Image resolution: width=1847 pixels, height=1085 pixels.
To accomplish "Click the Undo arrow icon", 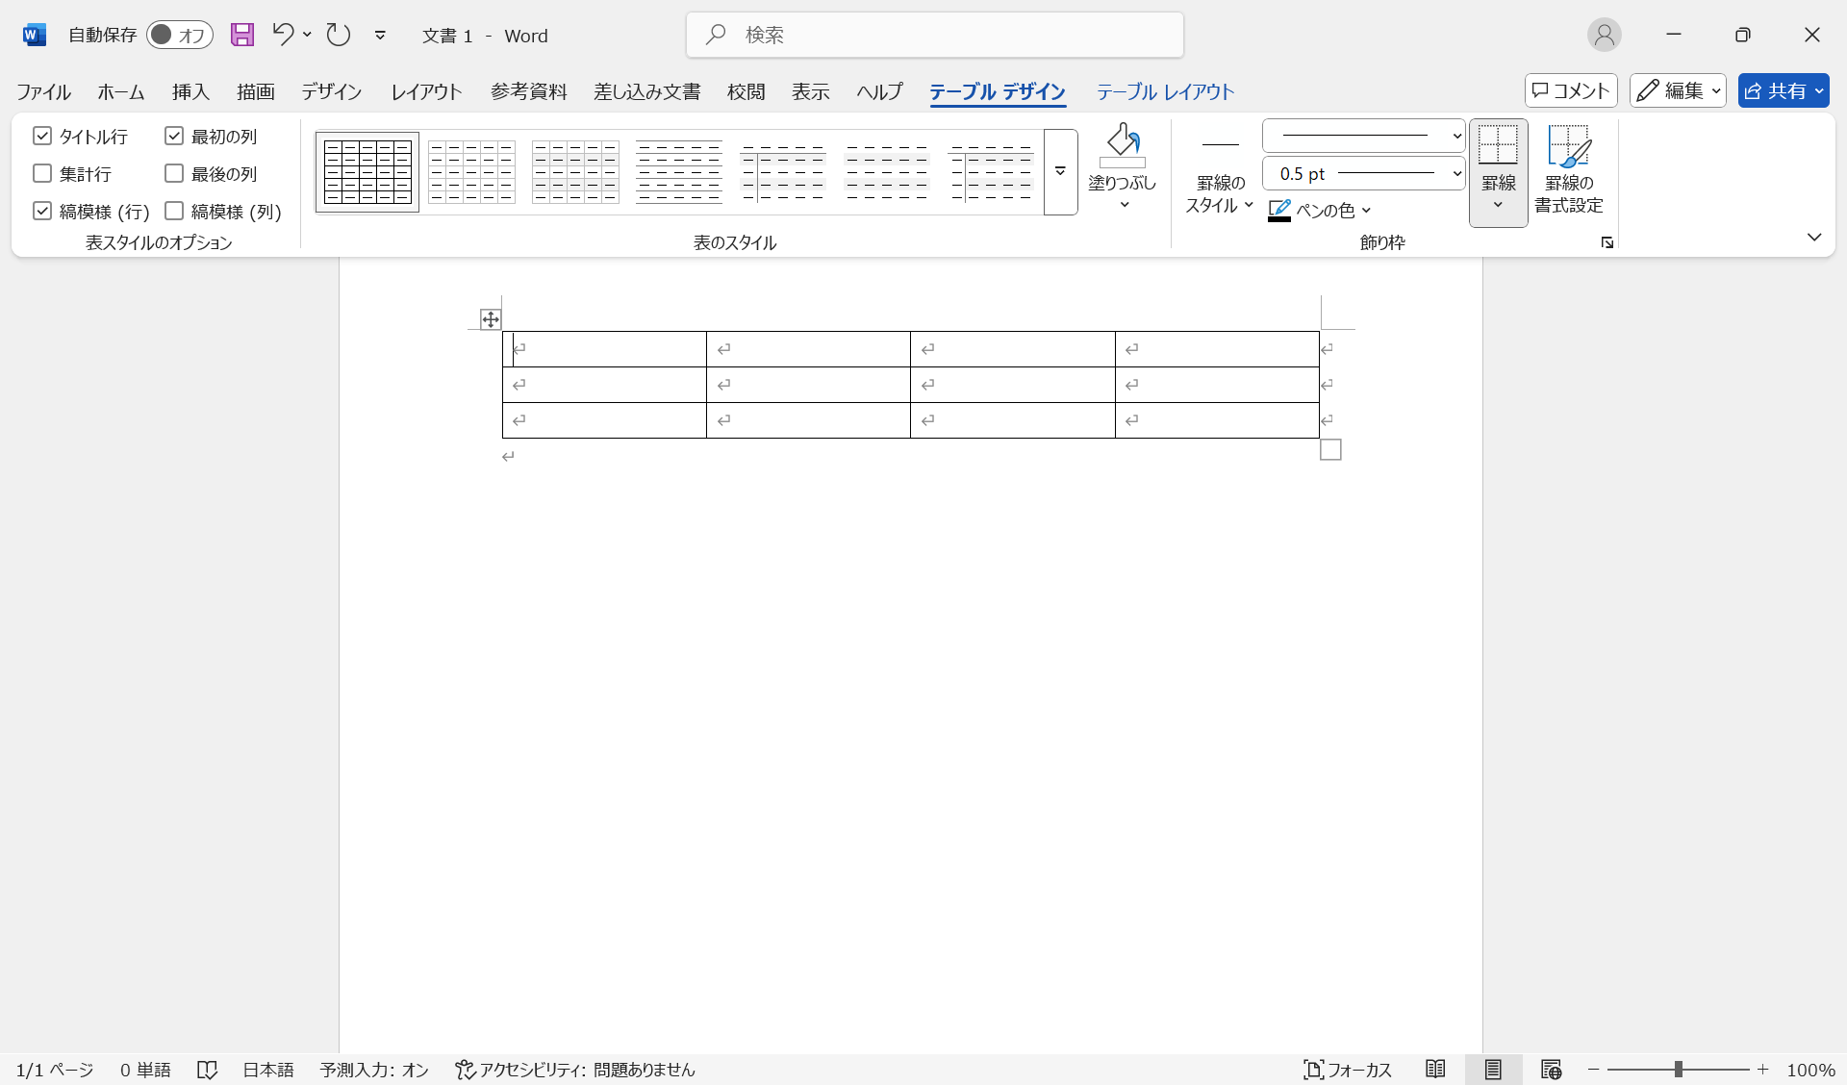I will 283,35.
